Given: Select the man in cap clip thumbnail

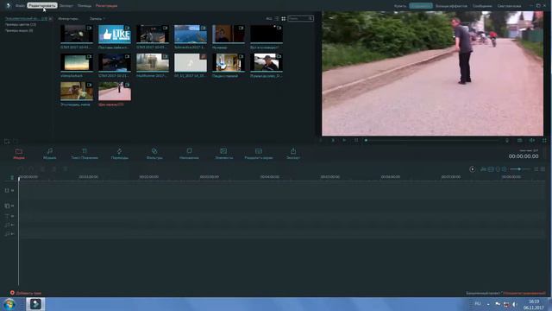Looking at the screenshot, I should coord(267,62).
